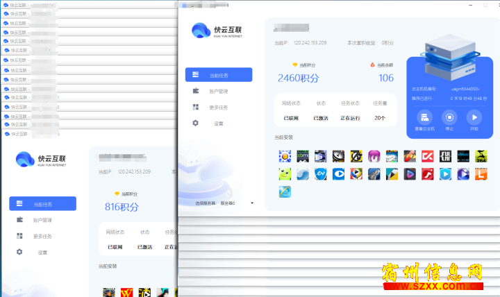Click the blue video screen app icon
This screenshot has height=297, width=500.
320,156
